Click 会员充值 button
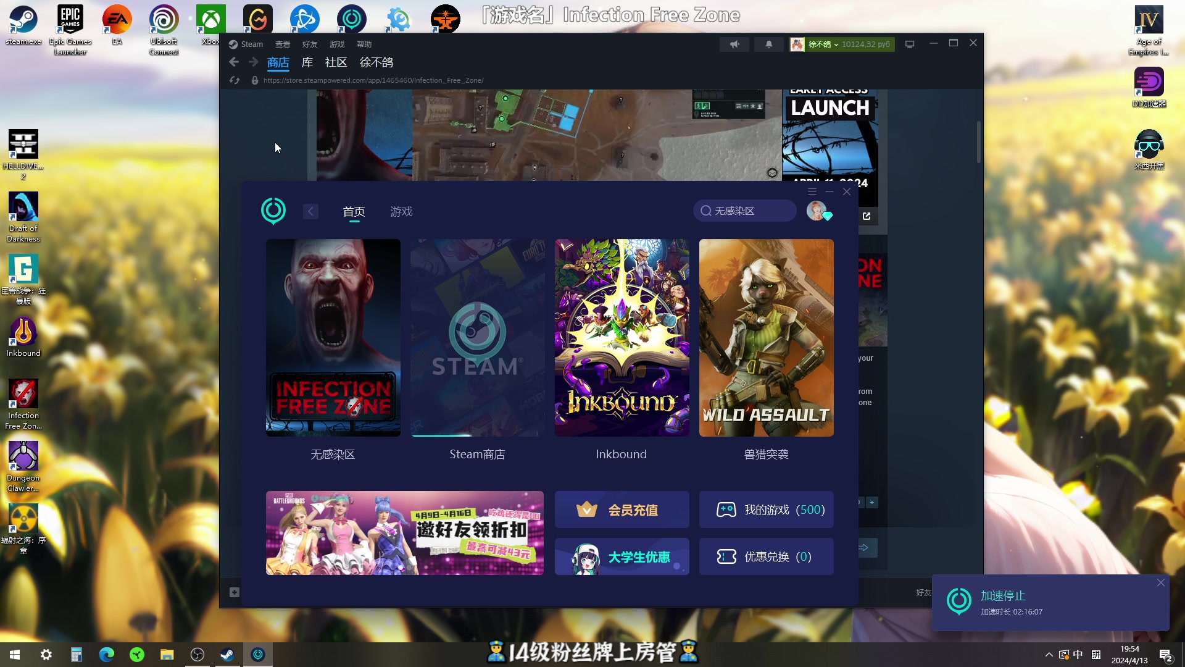This screenshot has width=1185, height=667. point(622,510)
